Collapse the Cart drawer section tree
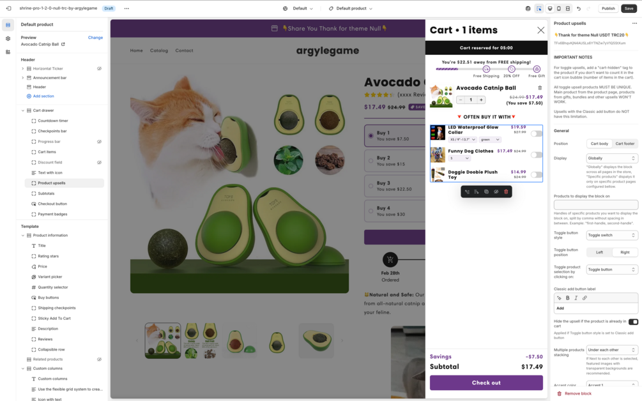 point(23,110)
